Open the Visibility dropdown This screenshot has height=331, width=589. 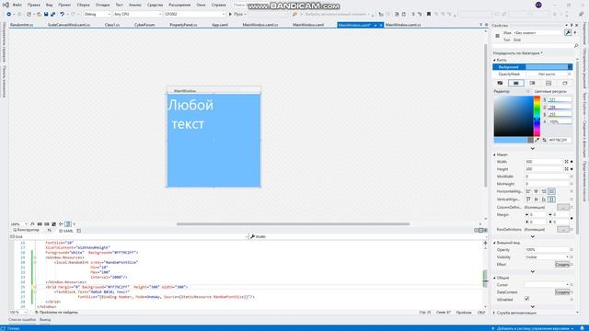547,257
